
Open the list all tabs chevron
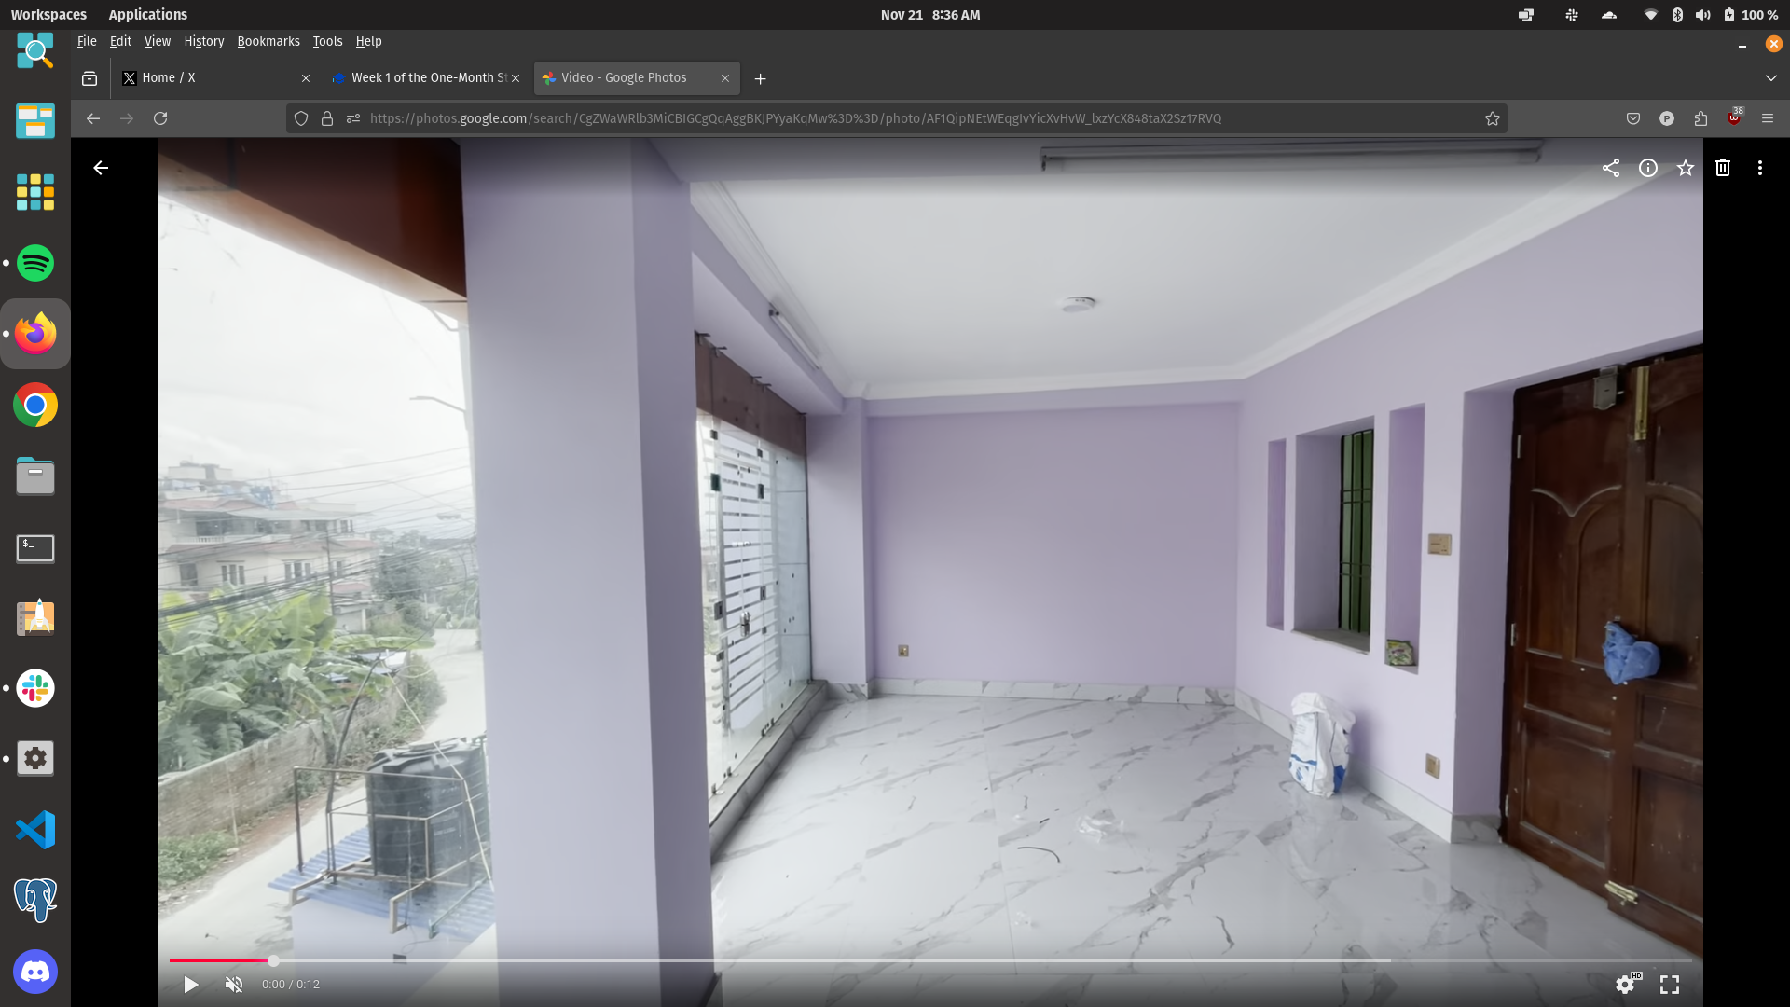(1770, 78)
